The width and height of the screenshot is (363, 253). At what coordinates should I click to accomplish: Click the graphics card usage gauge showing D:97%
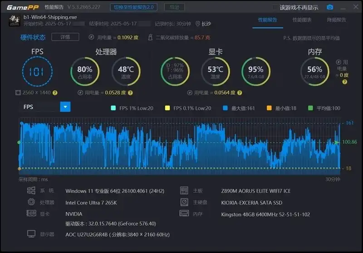[175, 72]
